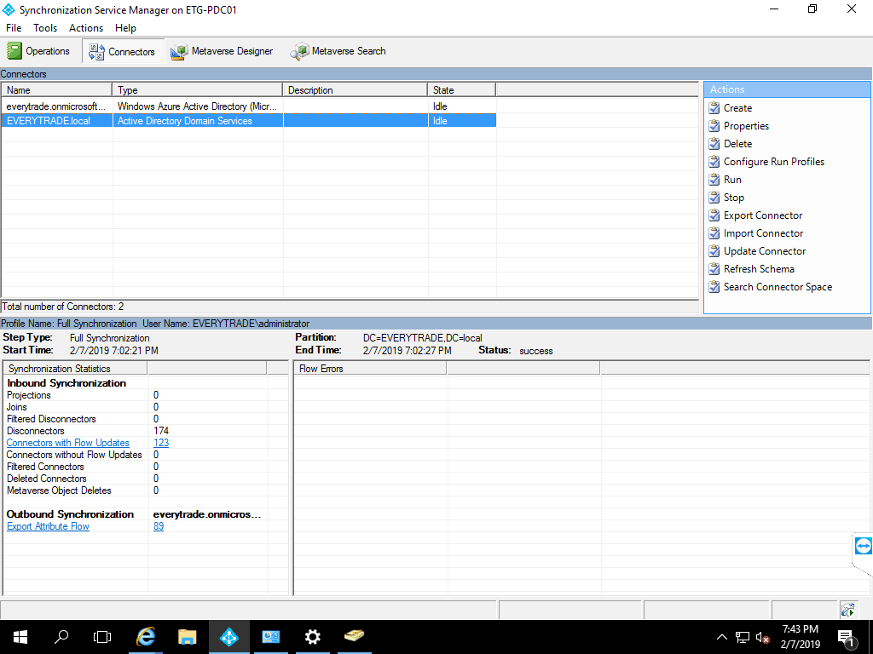The height and width of the screenshot is (654, 873).
Task: Click the Refresh Schema icon
Action: click(x=714, y=269)
